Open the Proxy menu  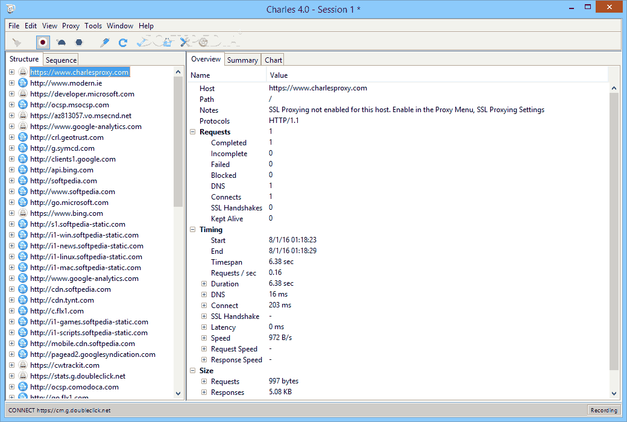click(x=71, y=25)
